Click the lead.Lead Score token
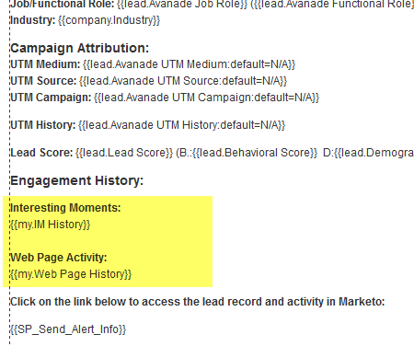This screenshot has width=414, height=346. point(124,153)
